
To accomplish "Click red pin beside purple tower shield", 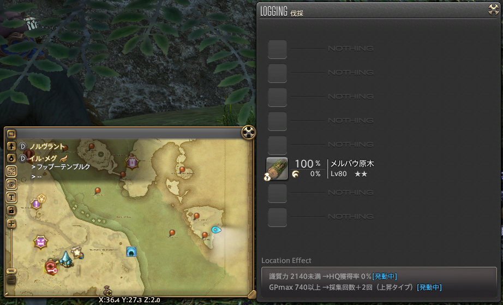I will [123, 175].
